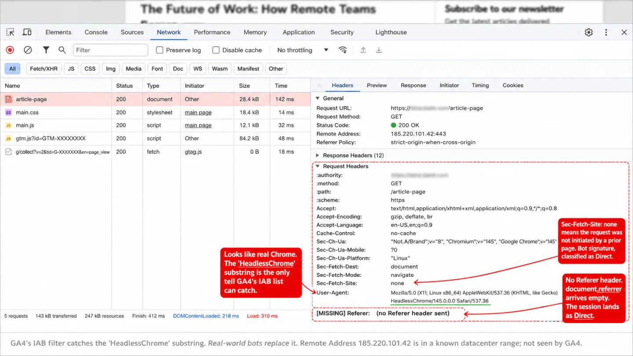Screen dimensions: 633x356
Task: Filter requests by Doc type
Action: [x=178, y=68]
